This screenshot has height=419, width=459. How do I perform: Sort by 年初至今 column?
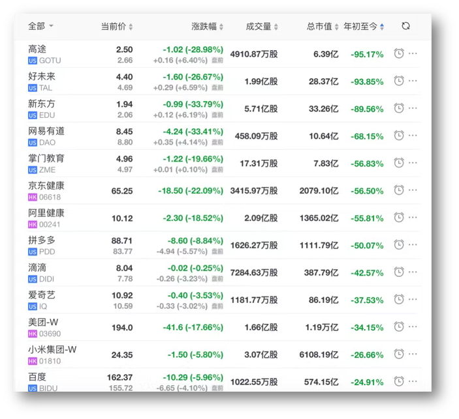(364, 26)
